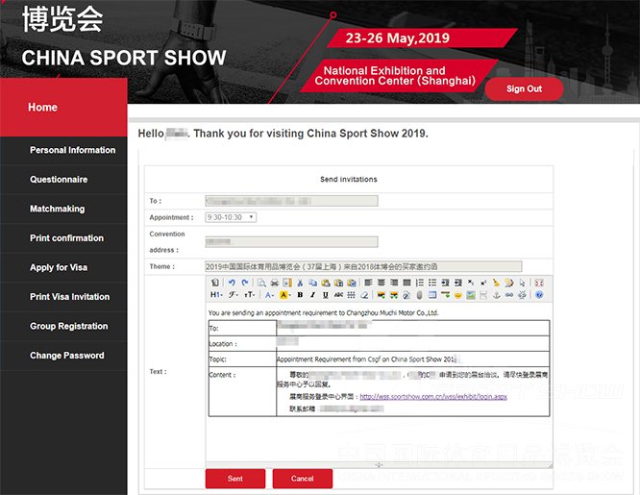Toggle Underline formatting in editor
Image resolution: width=640 pixels, height=495 pixels.
[325, 295]
